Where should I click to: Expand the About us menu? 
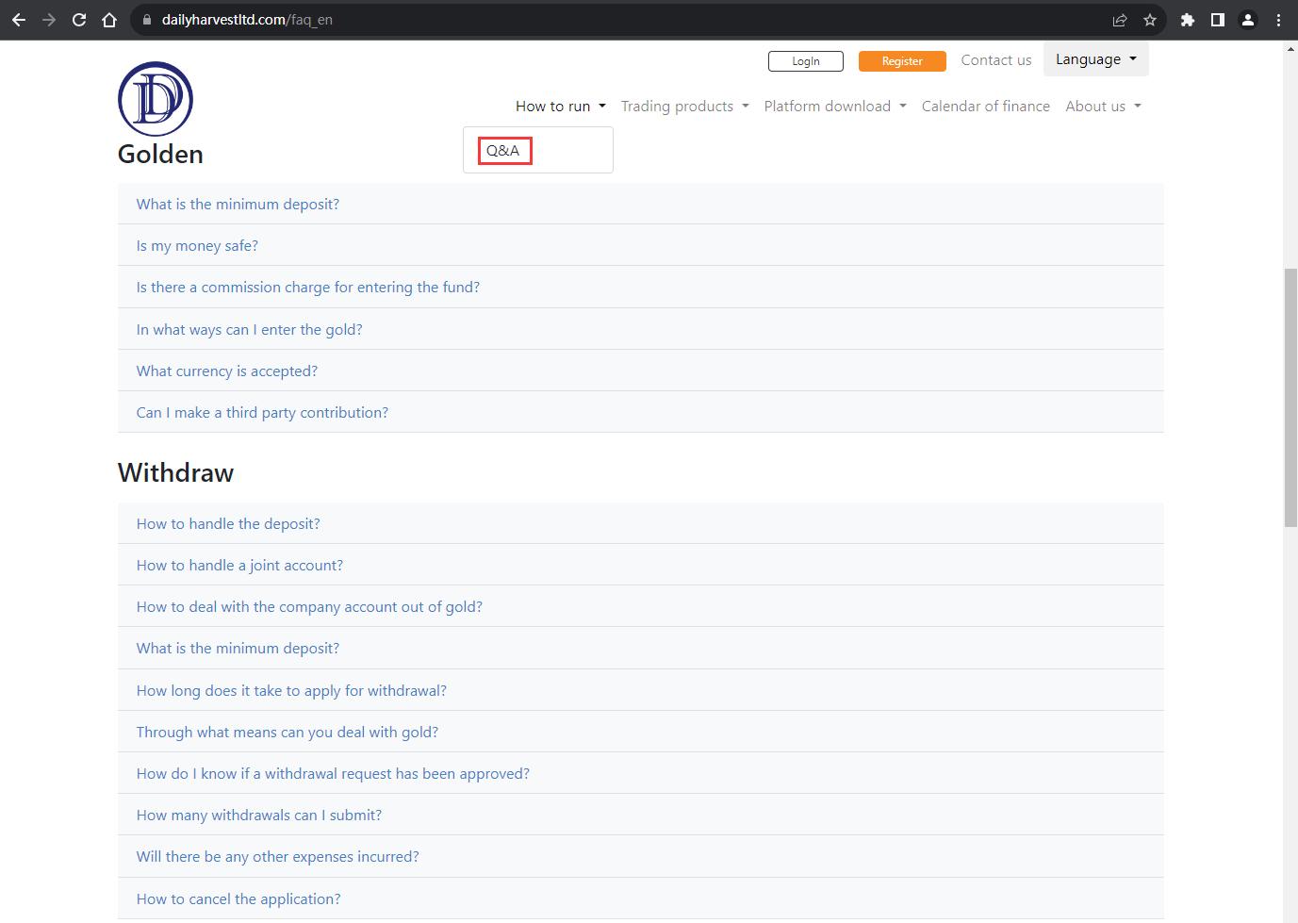click(x=1103, y=107)
